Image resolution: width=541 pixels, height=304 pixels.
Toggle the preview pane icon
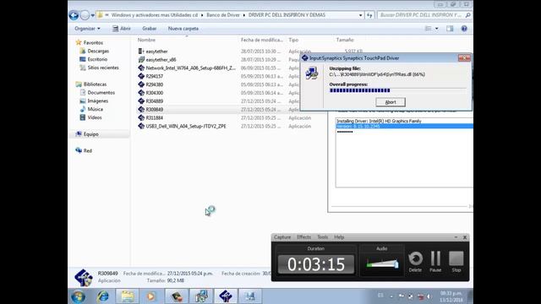450,29
